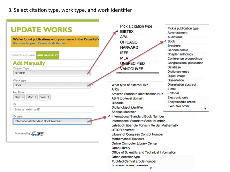Select PubMed Central article number option

(134, 161)
